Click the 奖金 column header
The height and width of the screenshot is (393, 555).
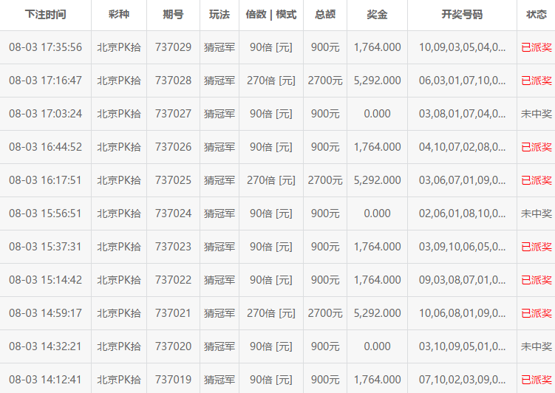pos(377,15)
